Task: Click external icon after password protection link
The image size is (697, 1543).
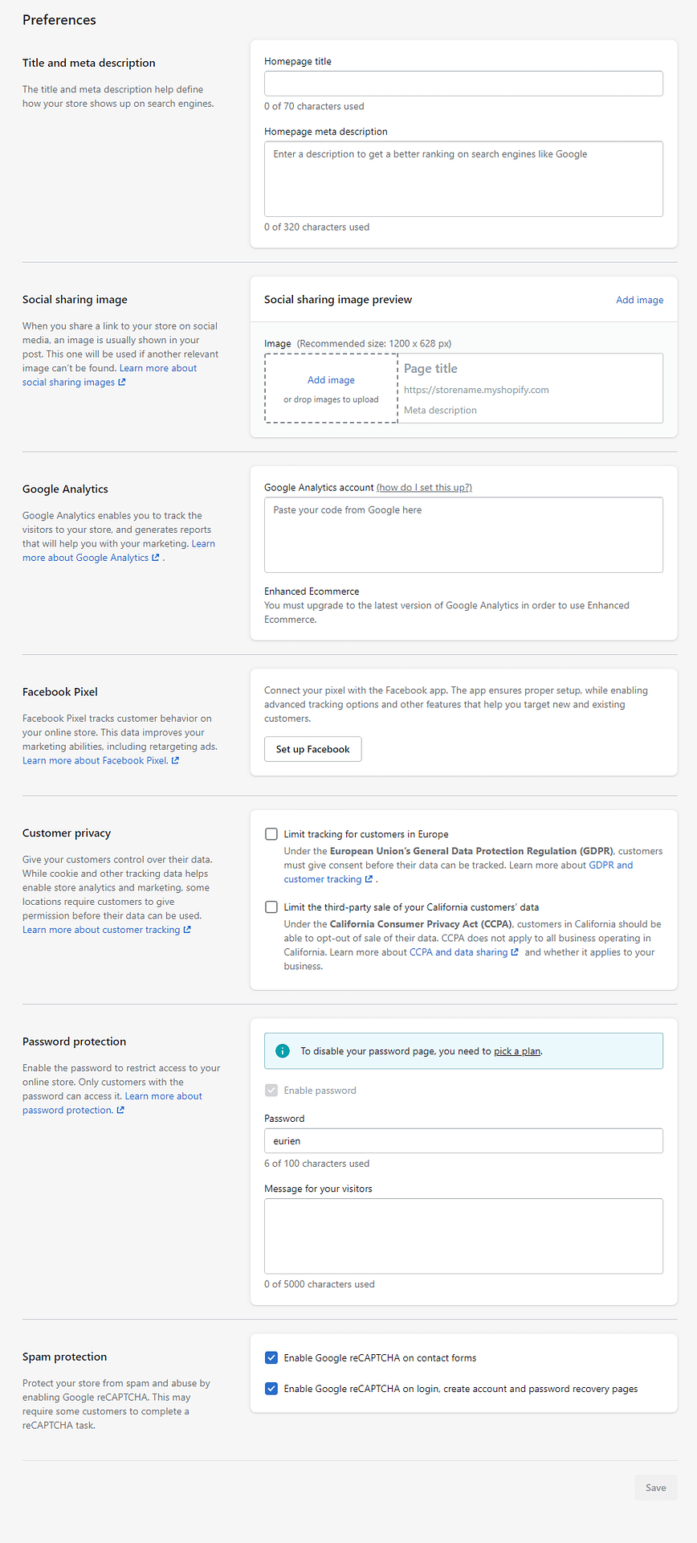Action: tap(120, 1111)
